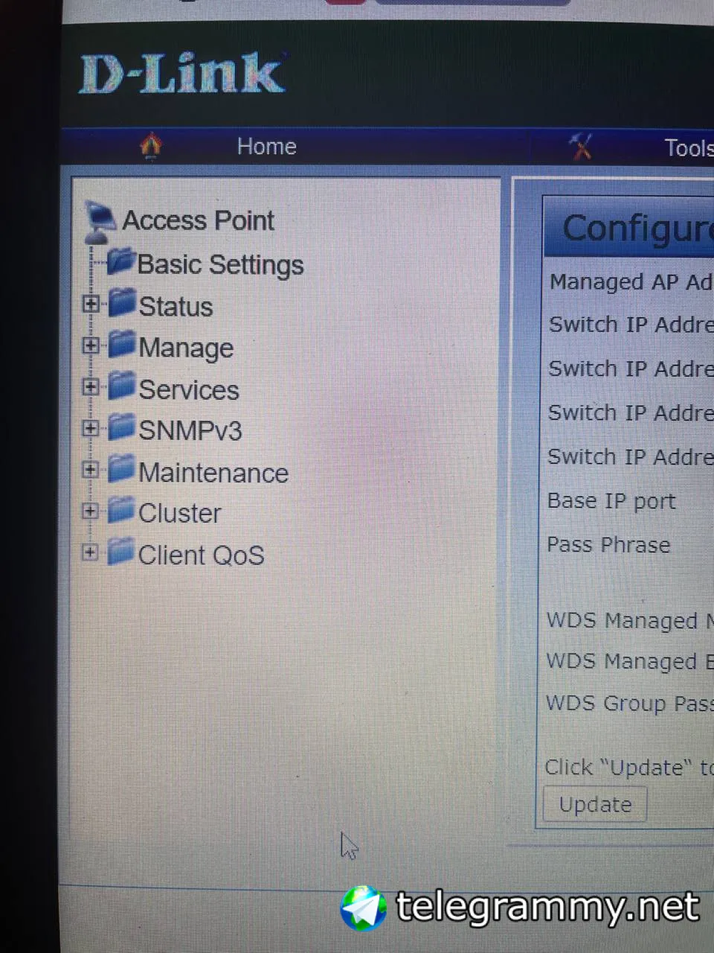This screenshot has width=714, height=953.
Task: Open Basic Settings page
Action: (x=220, y=265)
